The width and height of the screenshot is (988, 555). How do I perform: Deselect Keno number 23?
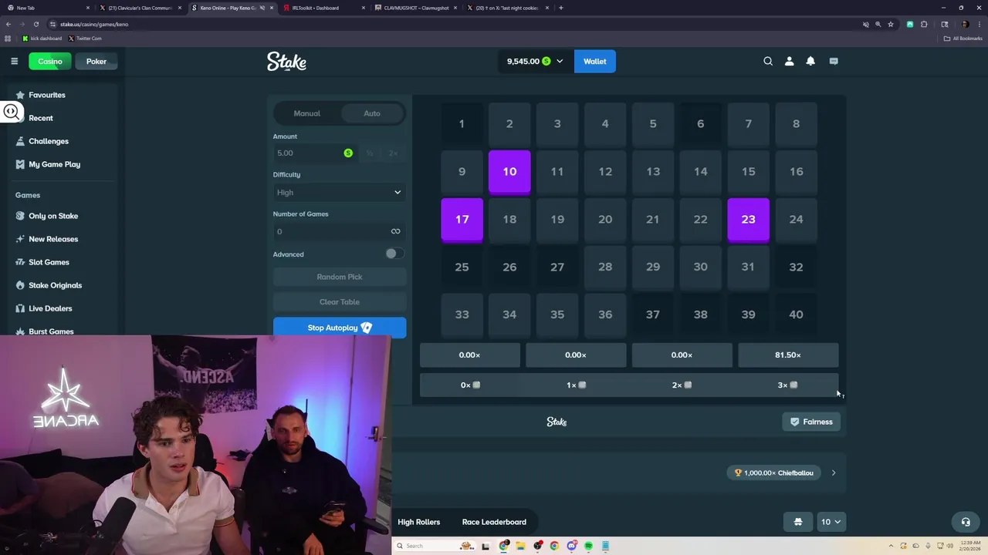748,220
